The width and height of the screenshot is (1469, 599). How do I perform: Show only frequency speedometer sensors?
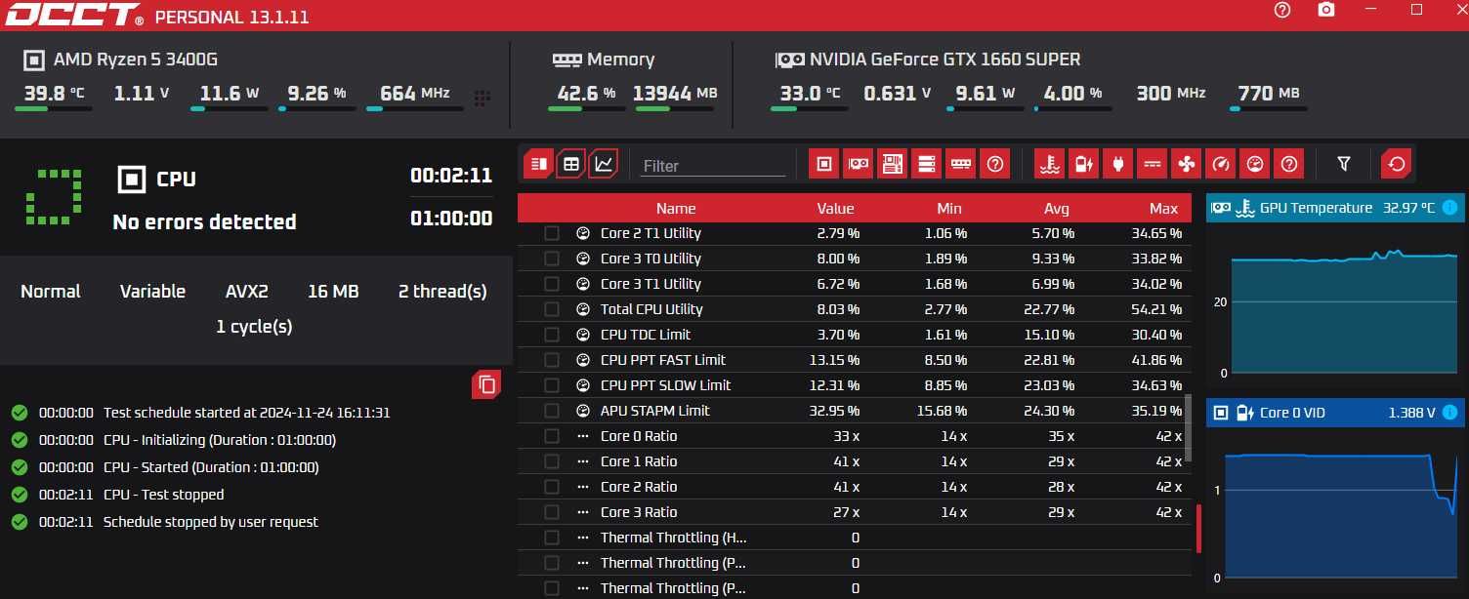point(1221,164)
